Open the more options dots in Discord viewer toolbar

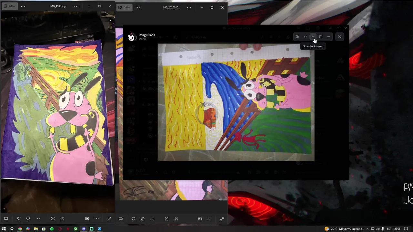[x=328, y=37]
